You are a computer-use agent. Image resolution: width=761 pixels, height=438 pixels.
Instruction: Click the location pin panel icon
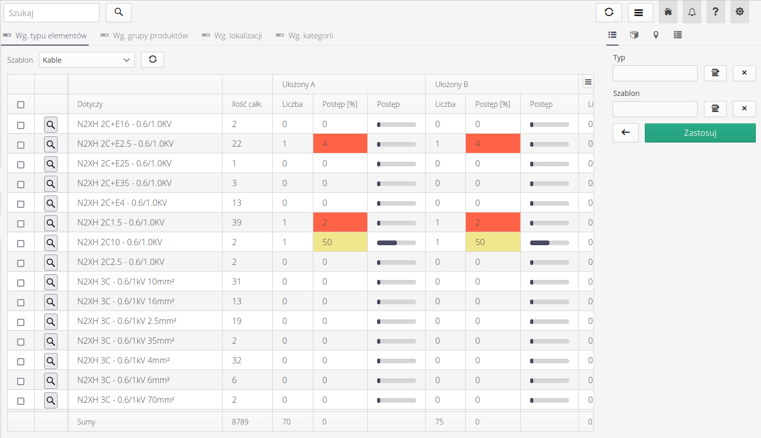tap(656, 35)
